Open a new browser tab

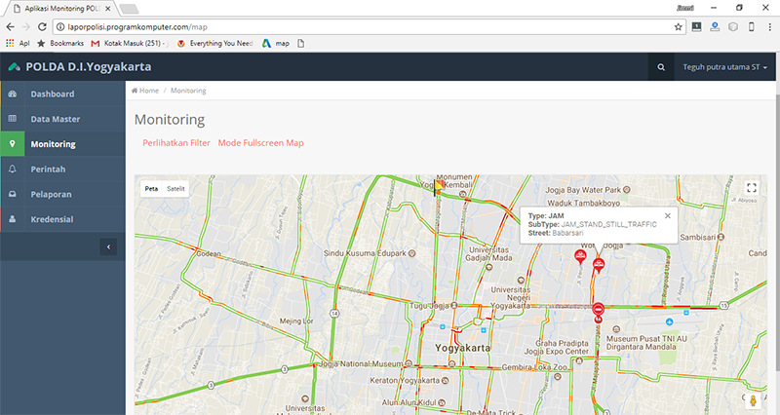129,9
